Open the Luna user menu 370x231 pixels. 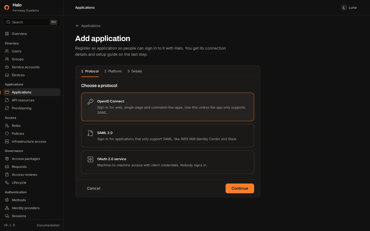[349, 7]
